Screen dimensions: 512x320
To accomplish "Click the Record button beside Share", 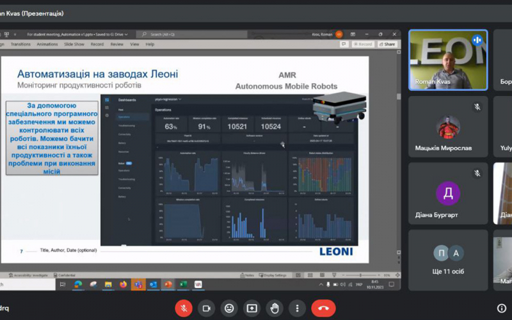I will coord(363,44).
